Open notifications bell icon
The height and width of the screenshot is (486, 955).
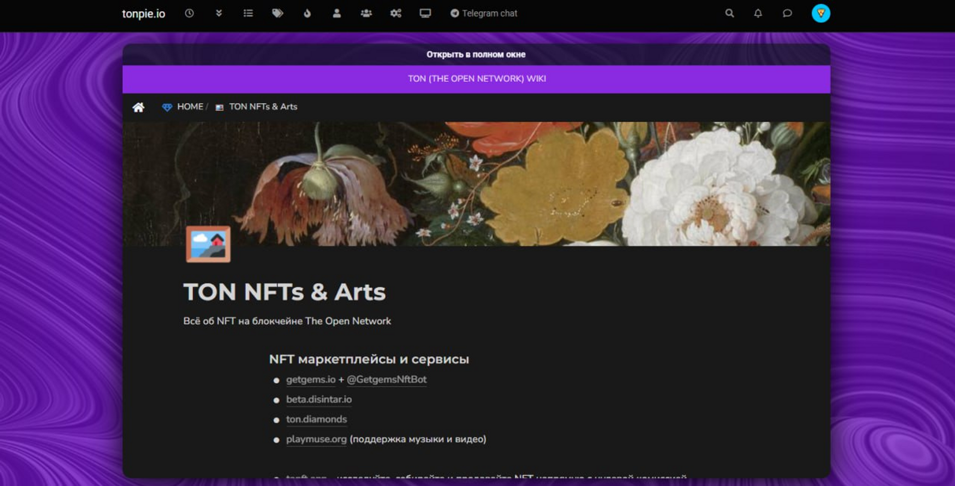click(x=758, y=13)
